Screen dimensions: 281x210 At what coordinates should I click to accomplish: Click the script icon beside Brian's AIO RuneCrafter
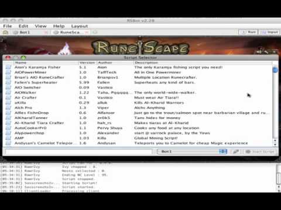click(8, 78)
